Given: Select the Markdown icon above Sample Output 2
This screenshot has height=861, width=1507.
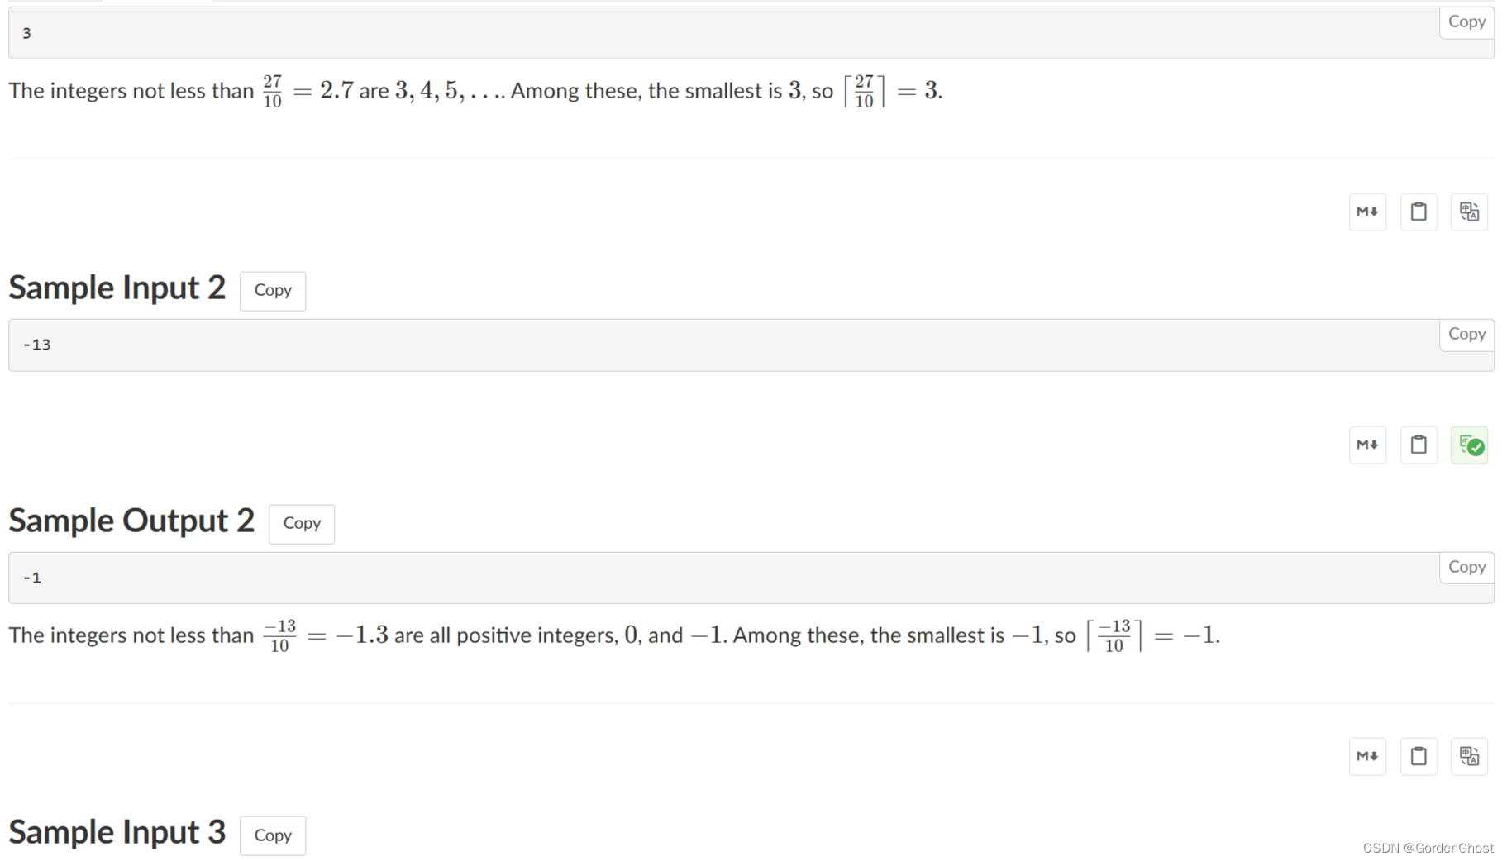Looking at the screenshot, I should [1366, 445].
